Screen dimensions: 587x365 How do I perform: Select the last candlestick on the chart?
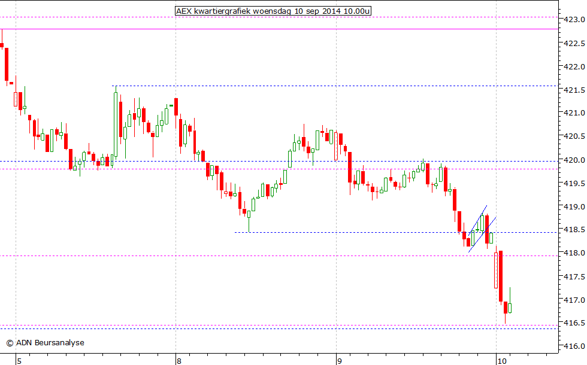509,308
